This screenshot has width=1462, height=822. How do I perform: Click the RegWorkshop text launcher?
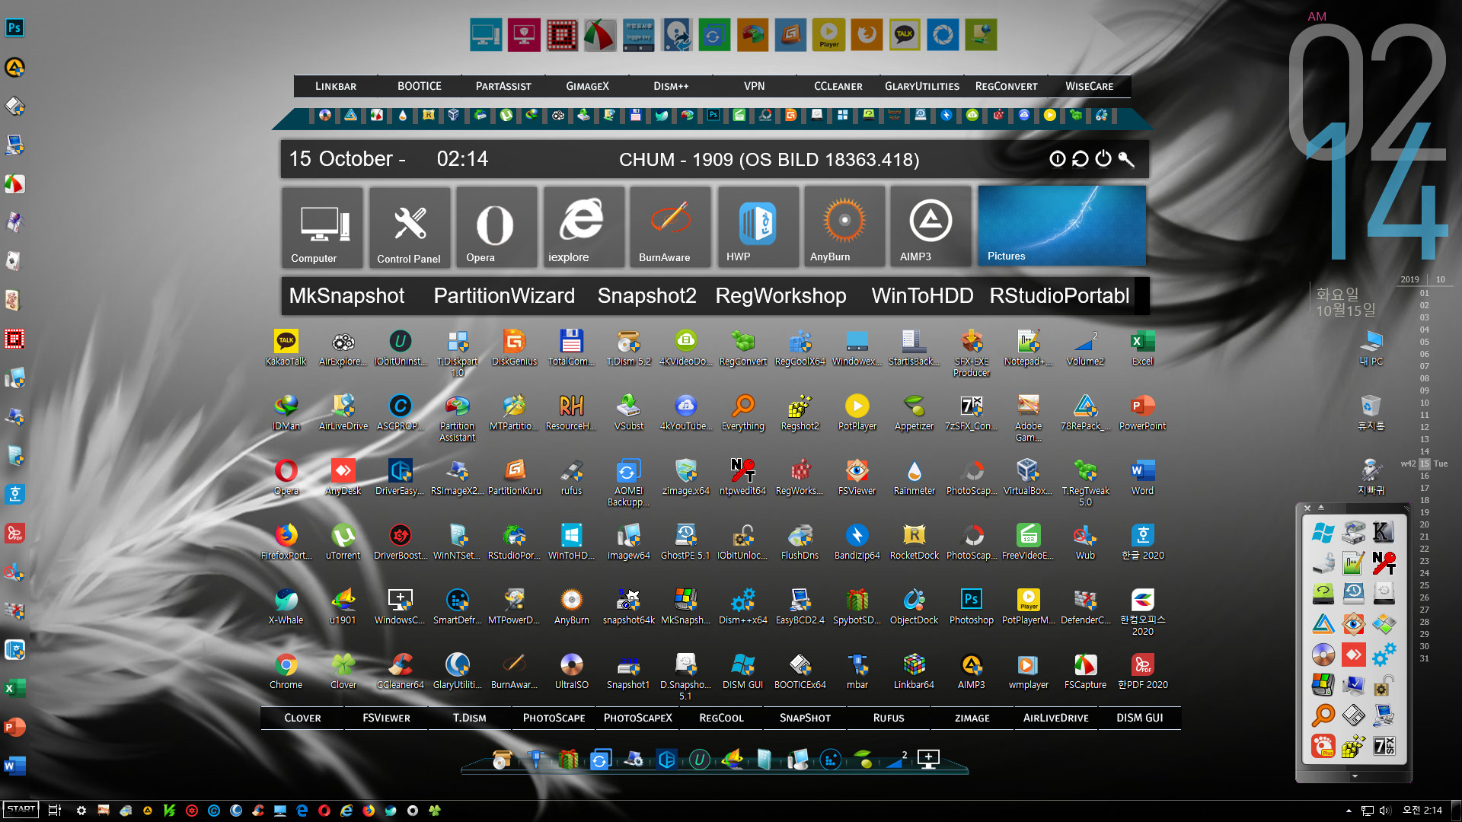(x=780, y=295)
